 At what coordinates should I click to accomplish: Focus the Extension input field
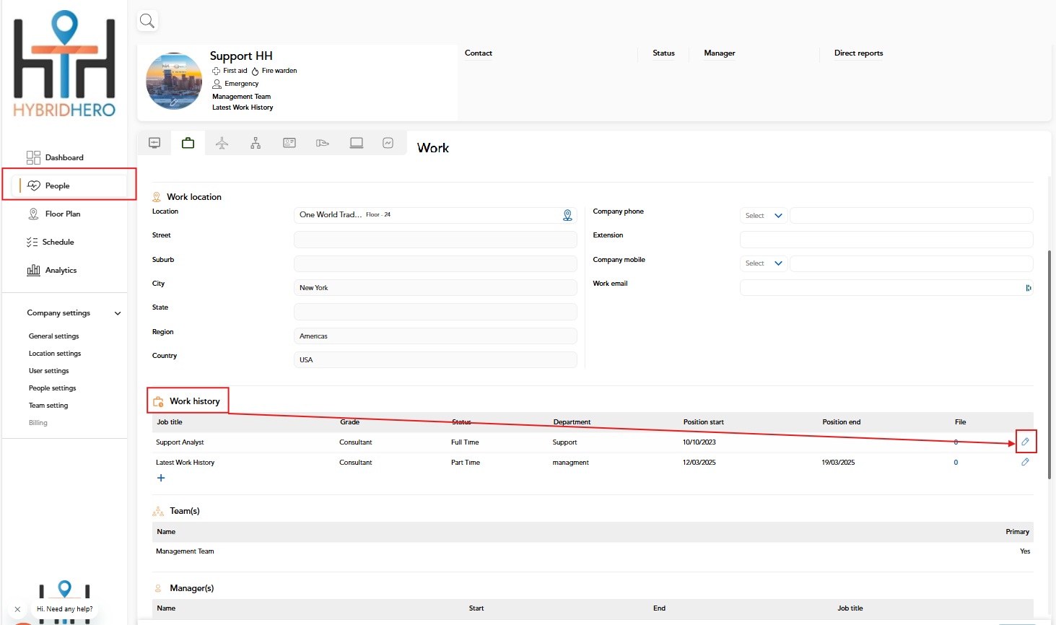pos(886,240)
